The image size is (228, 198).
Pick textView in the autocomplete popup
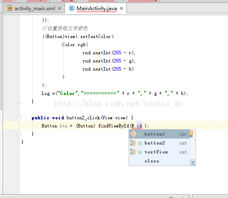tap(159, 152)
